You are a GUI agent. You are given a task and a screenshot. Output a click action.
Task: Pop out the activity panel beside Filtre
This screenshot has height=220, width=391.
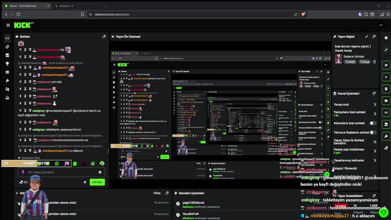point(167,193)
